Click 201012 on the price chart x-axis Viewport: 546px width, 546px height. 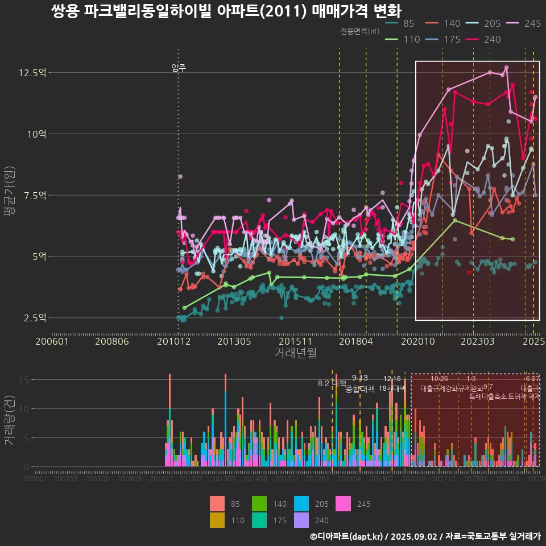(x=174, y=341)
